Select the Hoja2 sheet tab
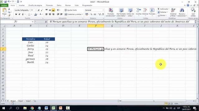Viewport: 199px width, 111px height. click(21, 101)
